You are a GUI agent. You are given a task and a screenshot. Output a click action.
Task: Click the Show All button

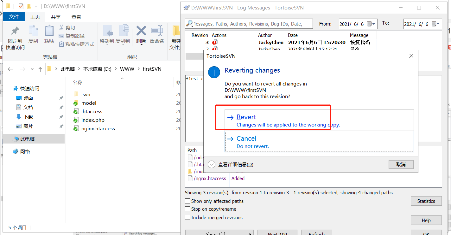tap(216, 233)
